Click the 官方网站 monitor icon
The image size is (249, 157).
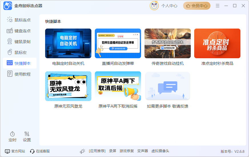(x=7, y=151)
